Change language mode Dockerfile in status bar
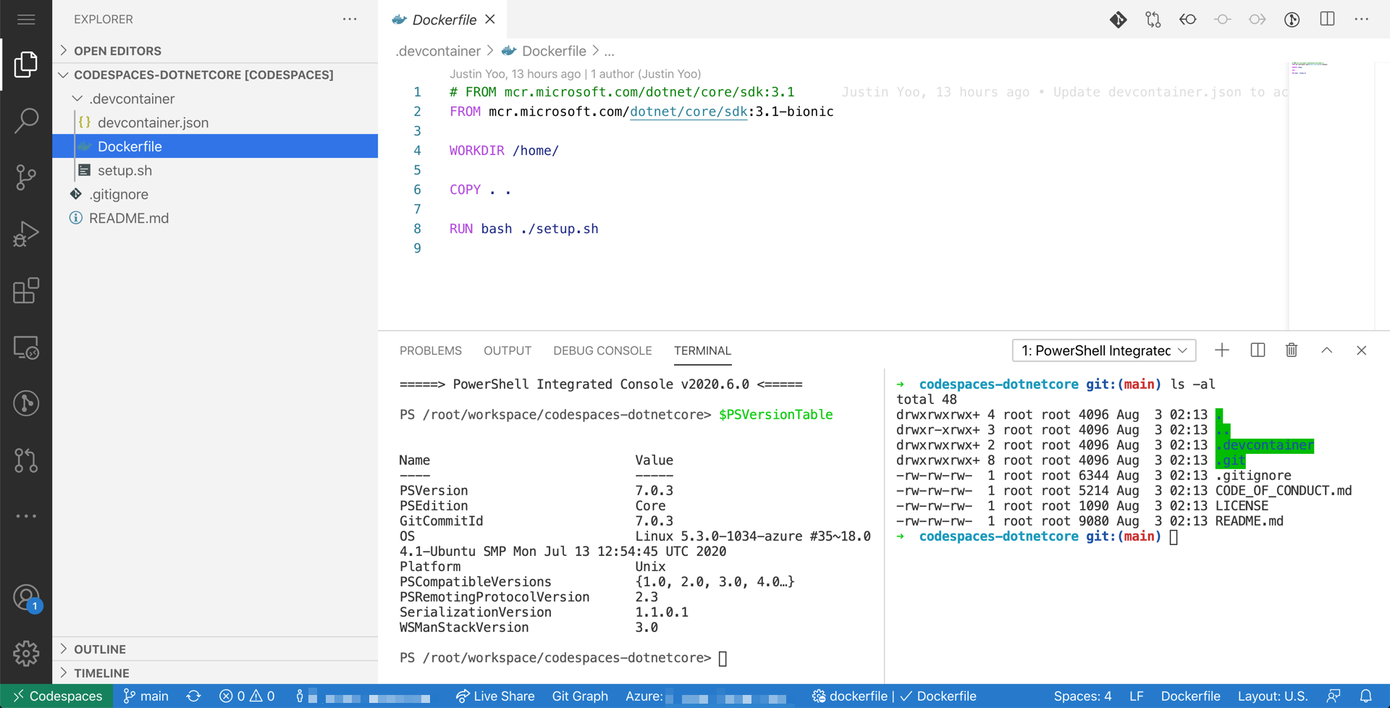The image size is (1390, 708). point(1191,696)
